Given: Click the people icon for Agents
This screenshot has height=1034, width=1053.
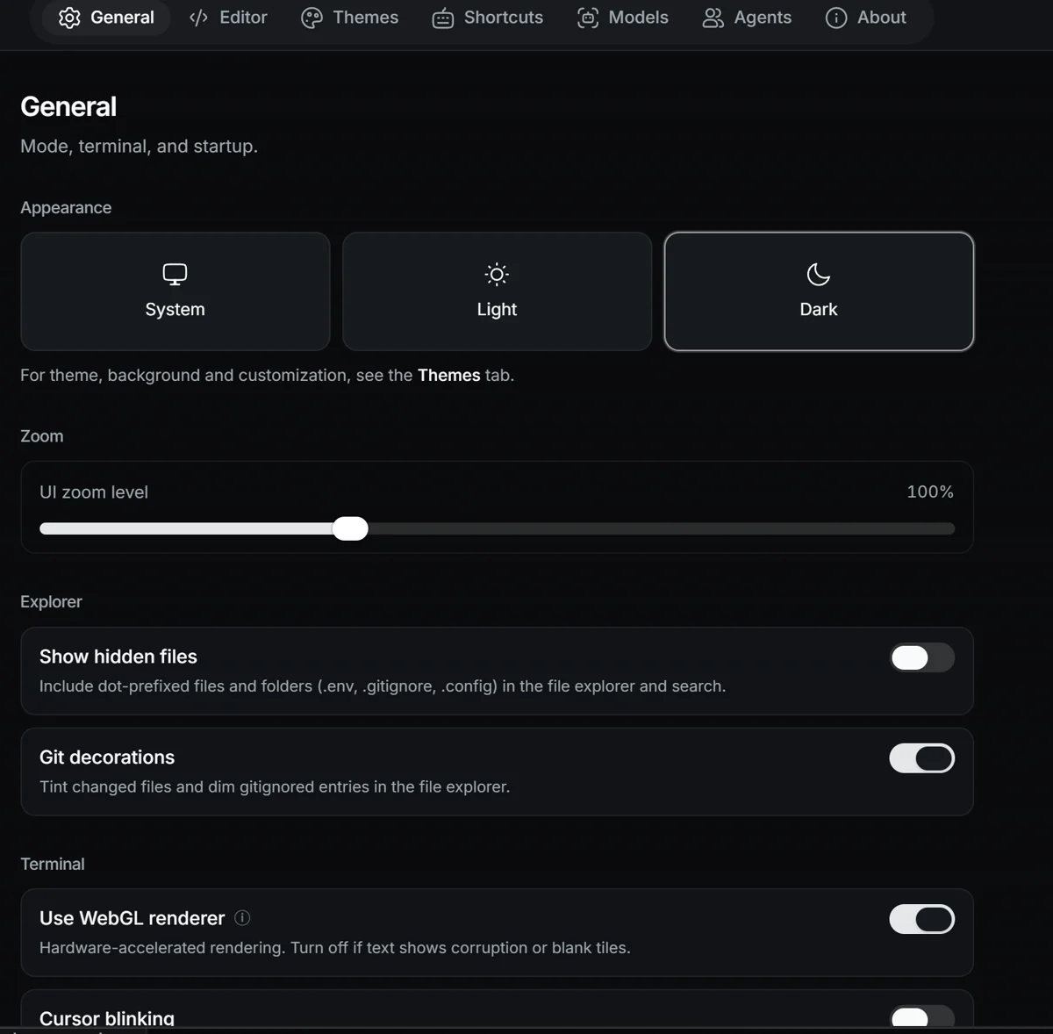Looking at the screenshot, I should point(713,18).
